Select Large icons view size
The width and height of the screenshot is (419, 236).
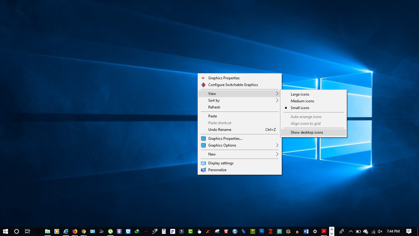300,94
